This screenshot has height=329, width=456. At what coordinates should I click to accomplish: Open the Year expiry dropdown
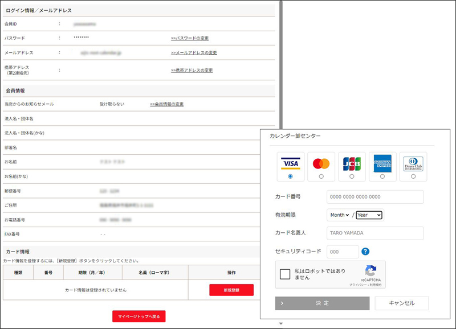369,215
